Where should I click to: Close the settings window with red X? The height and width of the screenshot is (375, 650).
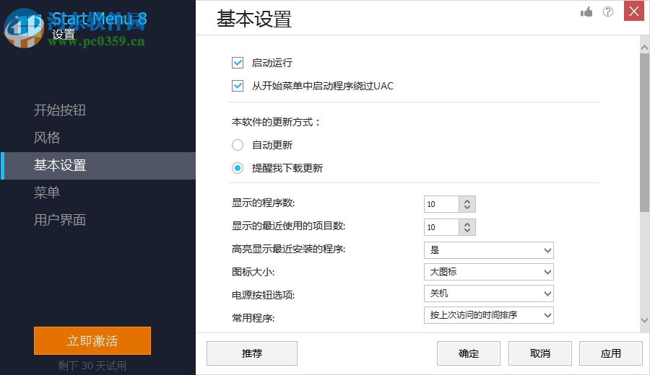click(634, 11)
